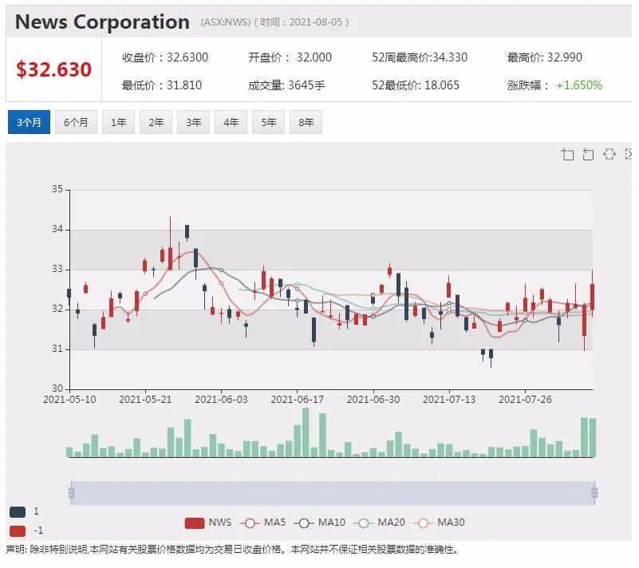
Task: Activate the area zoom toolbox icon
Action: click(567, 154)
